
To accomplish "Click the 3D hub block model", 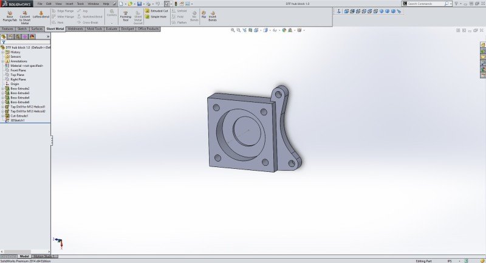I will pos(253,129).
